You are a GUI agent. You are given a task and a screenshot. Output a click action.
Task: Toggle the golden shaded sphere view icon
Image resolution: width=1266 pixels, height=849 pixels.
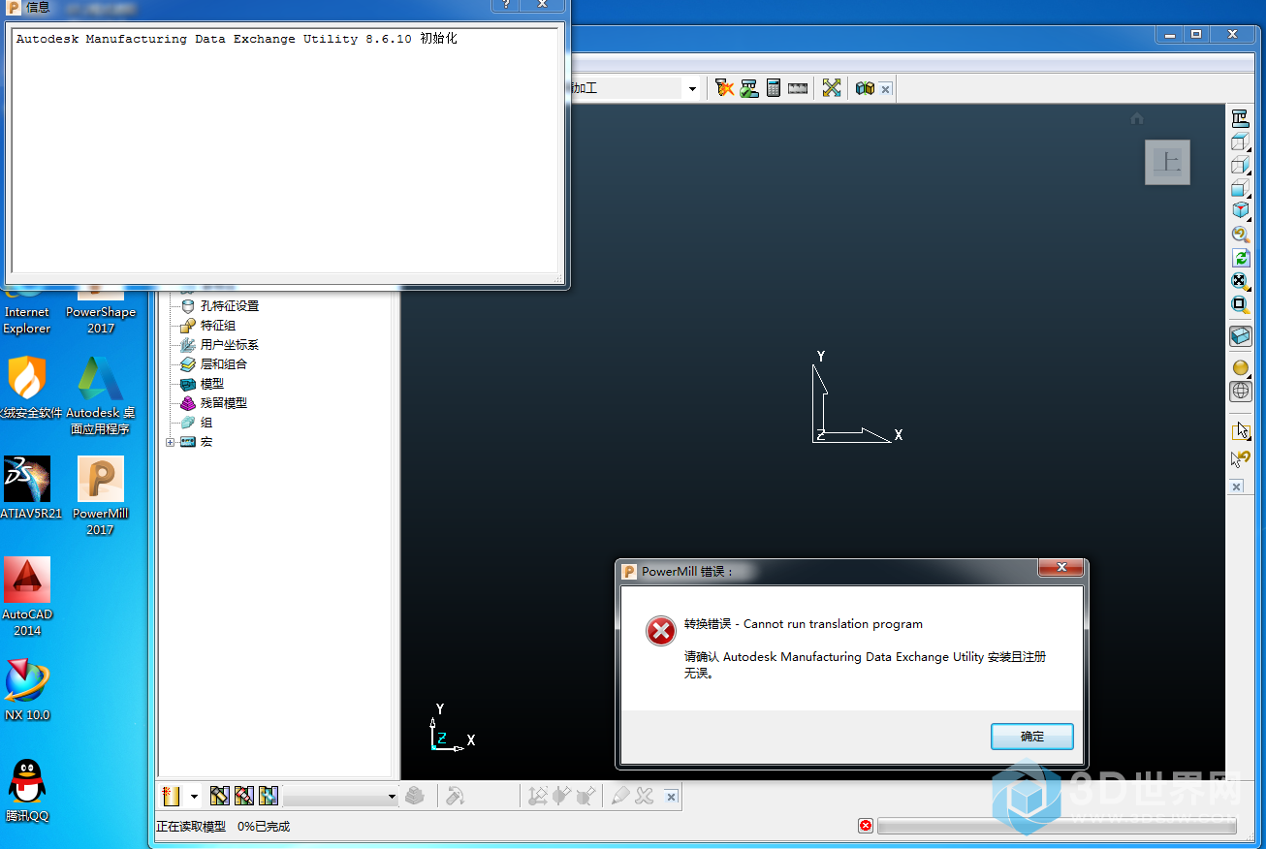tap(1241, 368)
